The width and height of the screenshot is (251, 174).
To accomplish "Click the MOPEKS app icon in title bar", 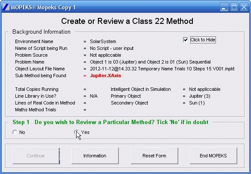I will (6, 7).
